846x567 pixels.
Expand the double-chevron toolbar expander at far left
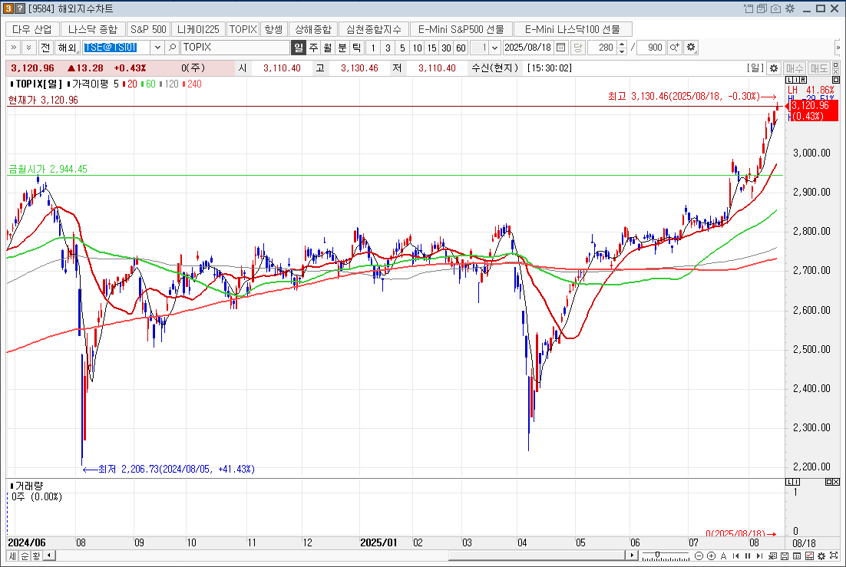tap(14, 48)
